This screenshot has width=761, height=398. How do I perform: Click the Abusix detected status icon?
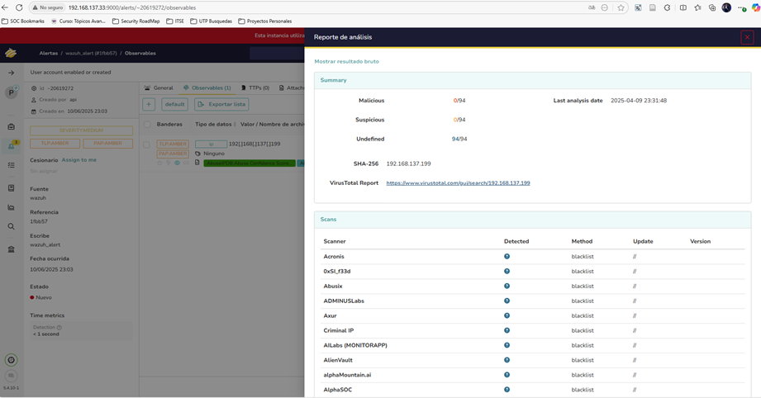507,286
